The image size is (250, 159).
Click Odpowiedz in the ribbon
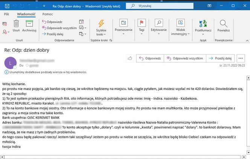pyautogui.click(x=52, y=22)
